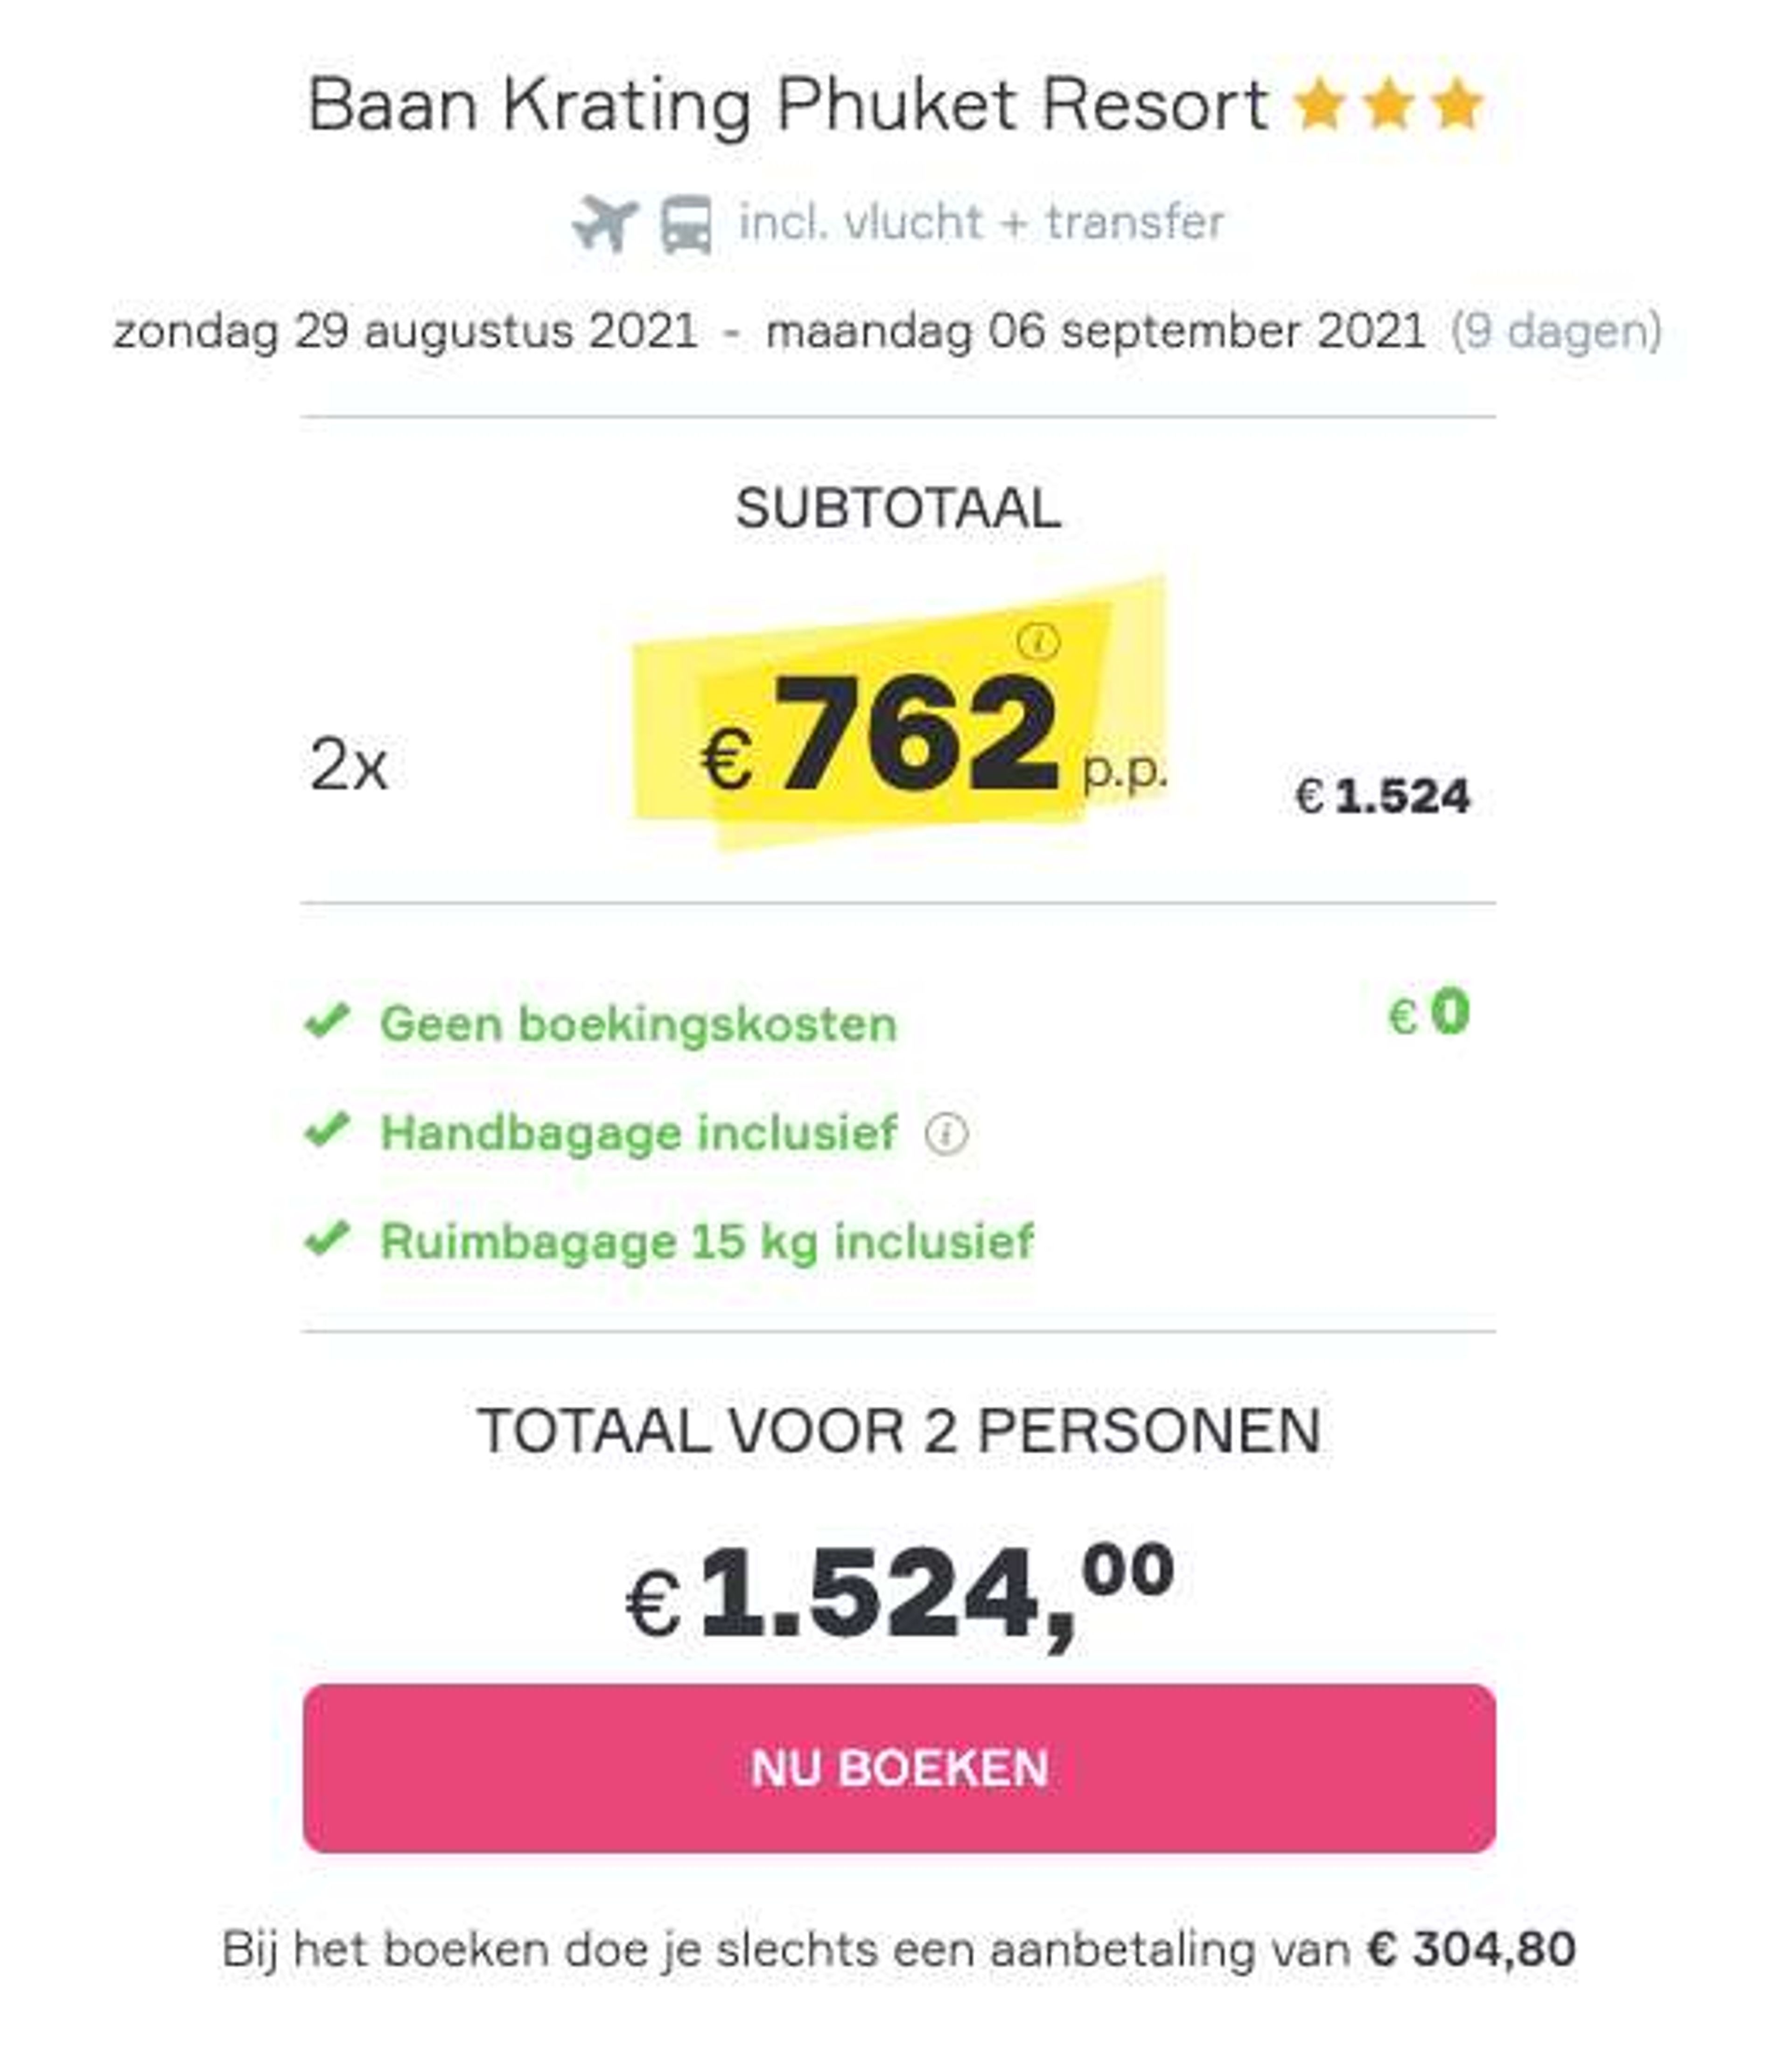Screen dimensions: 1792x2047
Task: Click the airplane icon for the included flight
Action: tap(605, 223)
